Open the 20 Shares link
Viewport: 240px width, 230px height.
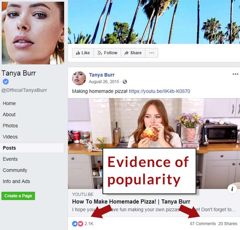228,224
